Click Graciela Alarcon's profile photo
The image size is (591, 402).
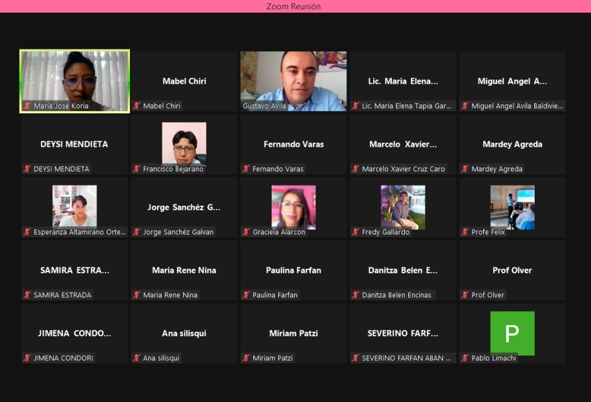[x=293, y=206]
